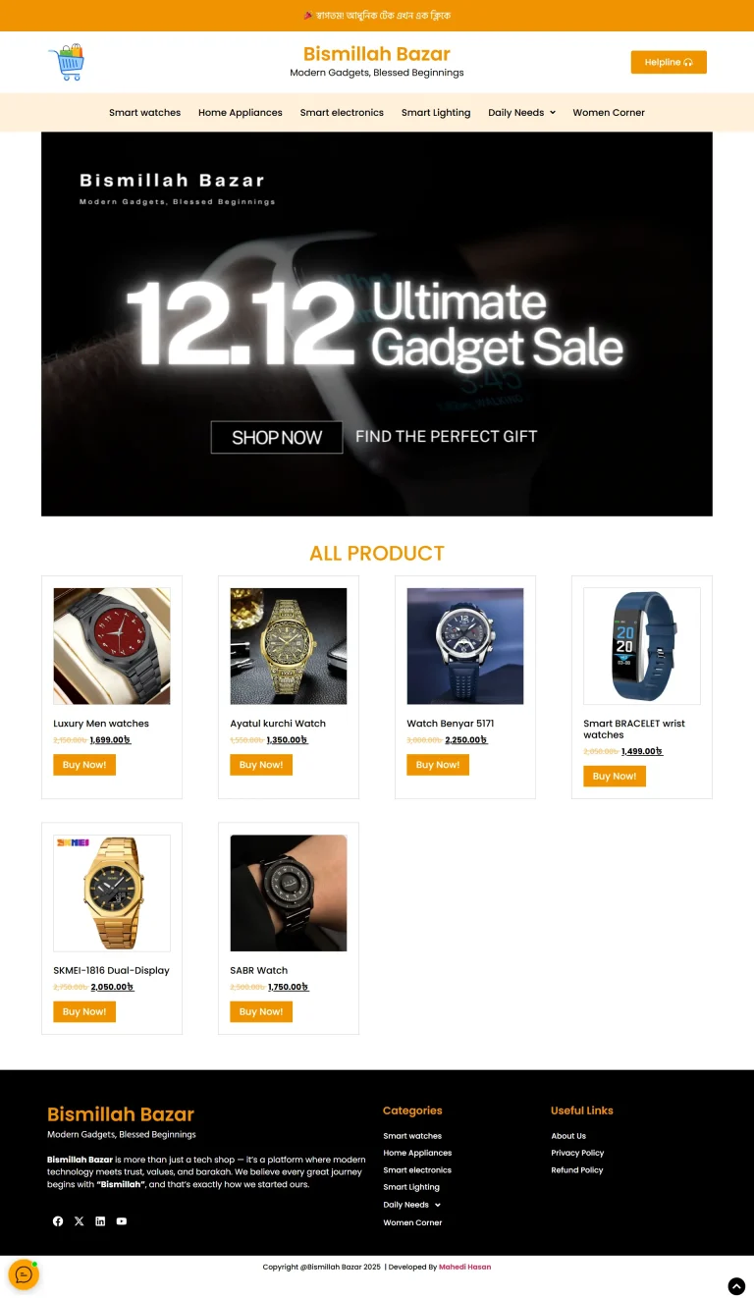This screenshot has width=754, height=1298.
Task: Visit the Mahedi Hasan developer link
Action: click(x=464, y=1267)
